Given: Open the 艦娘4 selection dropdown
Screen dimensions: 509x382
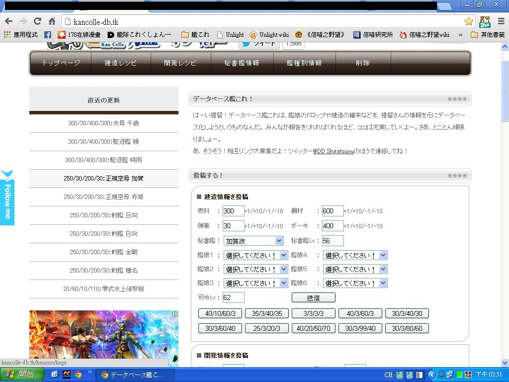Looking at the screenshot, I should coord(355,255).
